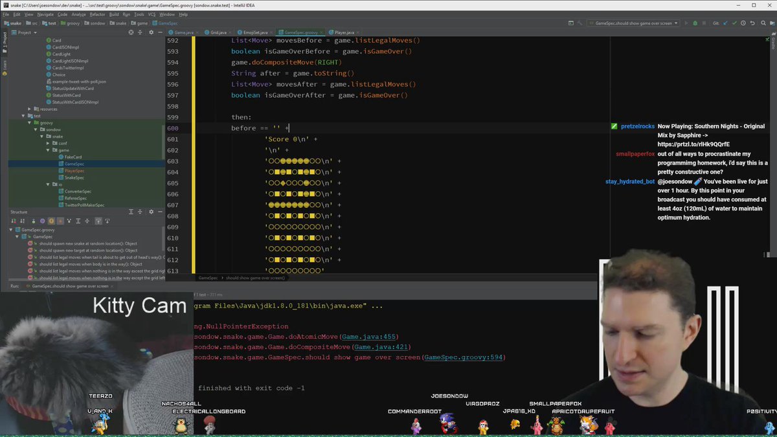Open Project panel settings gear

coord(150,32)
